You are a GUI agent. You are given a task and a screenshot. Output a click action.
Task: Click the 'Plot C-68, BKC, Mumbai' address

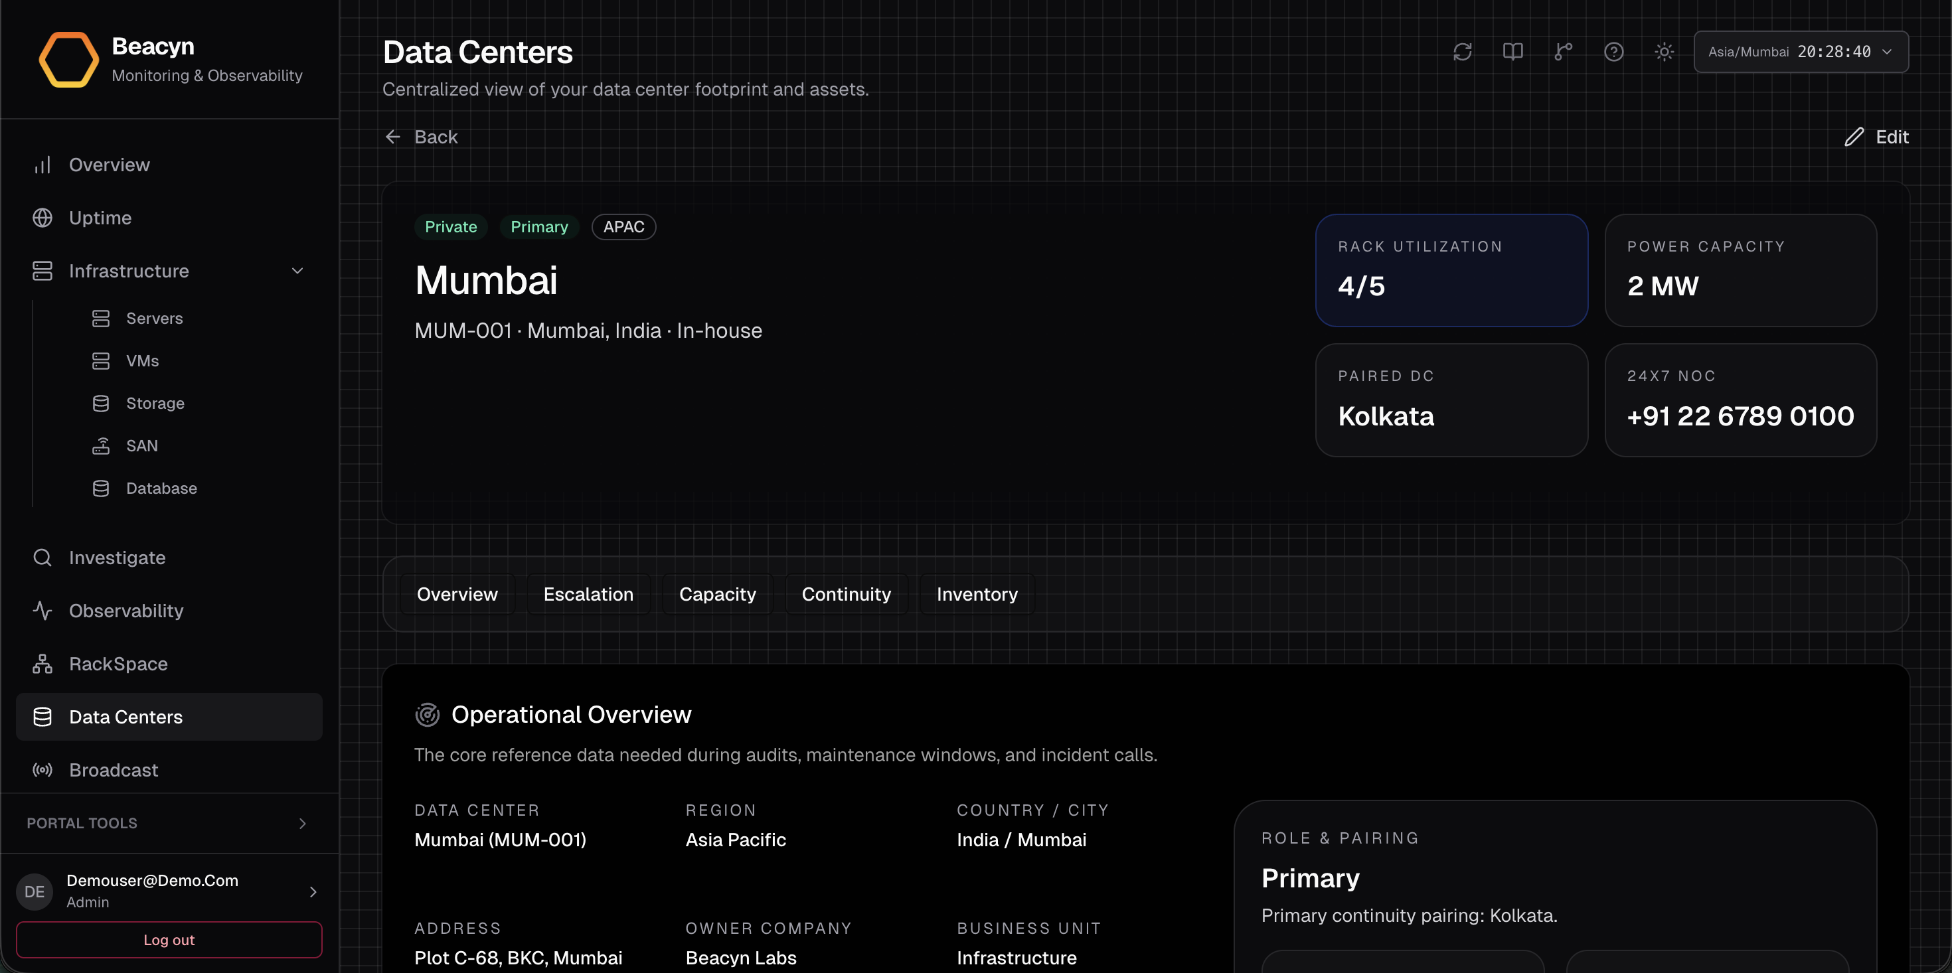tap(519, 958)
